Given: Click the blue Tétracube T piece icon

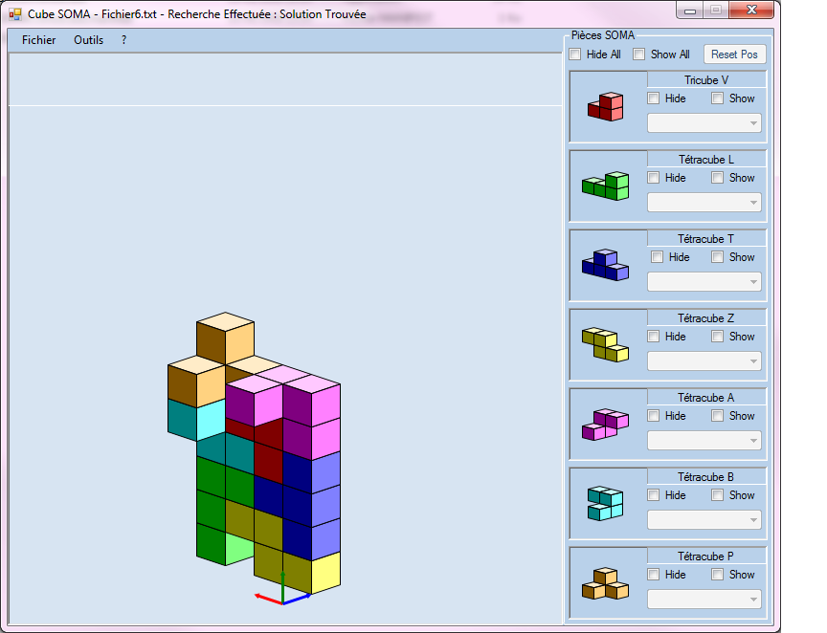Looking at the screenshot, I should point(605,265).
